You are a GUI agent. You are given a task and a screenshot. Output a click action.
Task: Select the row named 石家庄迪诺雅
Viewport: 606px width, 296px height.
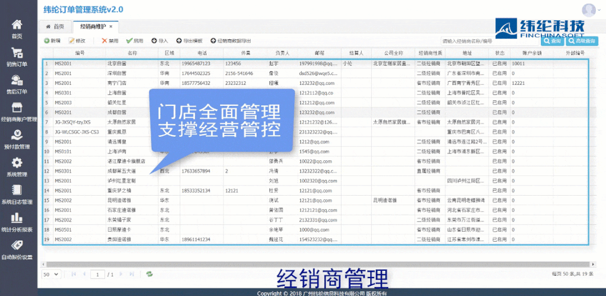pyautogui.click(x=316, y=210)
